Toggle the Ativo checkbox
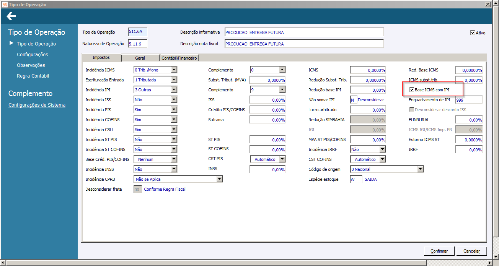The image size is (499, 266). (473, 33)
